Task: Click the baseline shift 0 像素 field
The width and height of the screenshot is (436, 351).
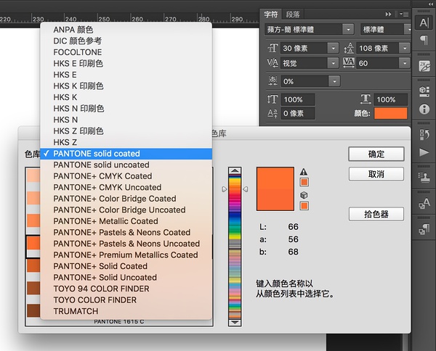Action: pyautogui.click(x=298, y=113)
